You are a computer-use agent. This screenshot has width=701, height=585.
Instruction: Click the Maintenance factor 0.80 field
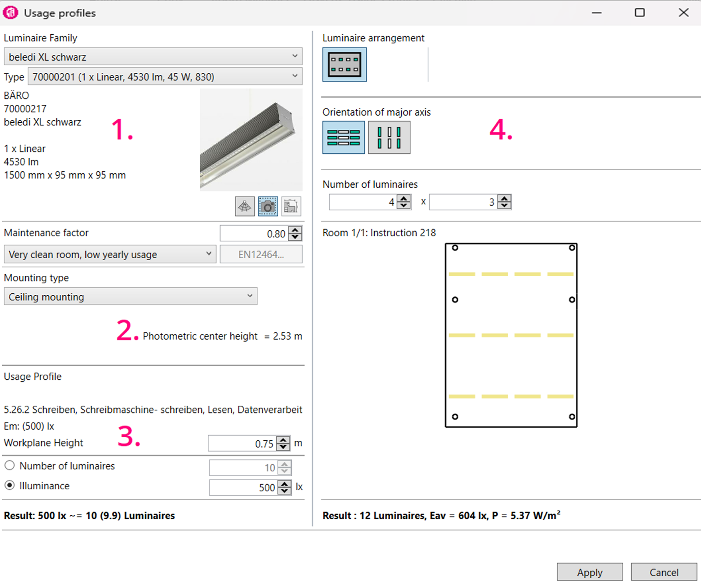[254, 233]
